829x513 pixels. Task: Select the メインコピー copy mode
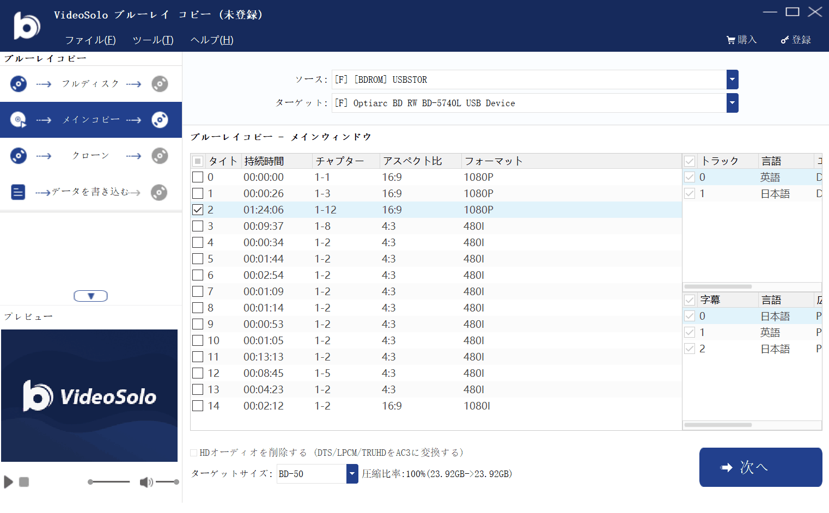(91, 120)
